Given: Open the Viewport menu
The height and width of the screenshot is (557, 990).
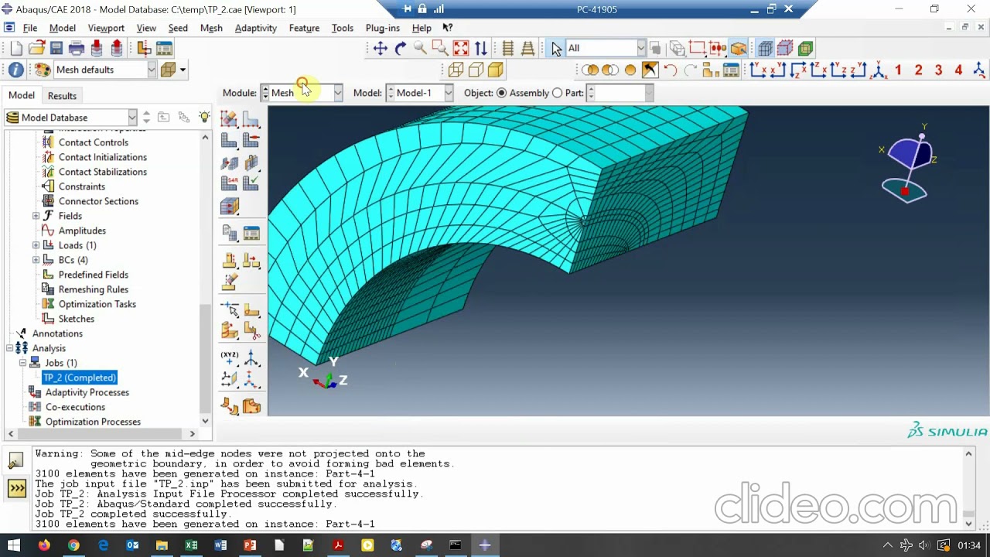Looking at the screenshot, I should [x=106, y=28].
